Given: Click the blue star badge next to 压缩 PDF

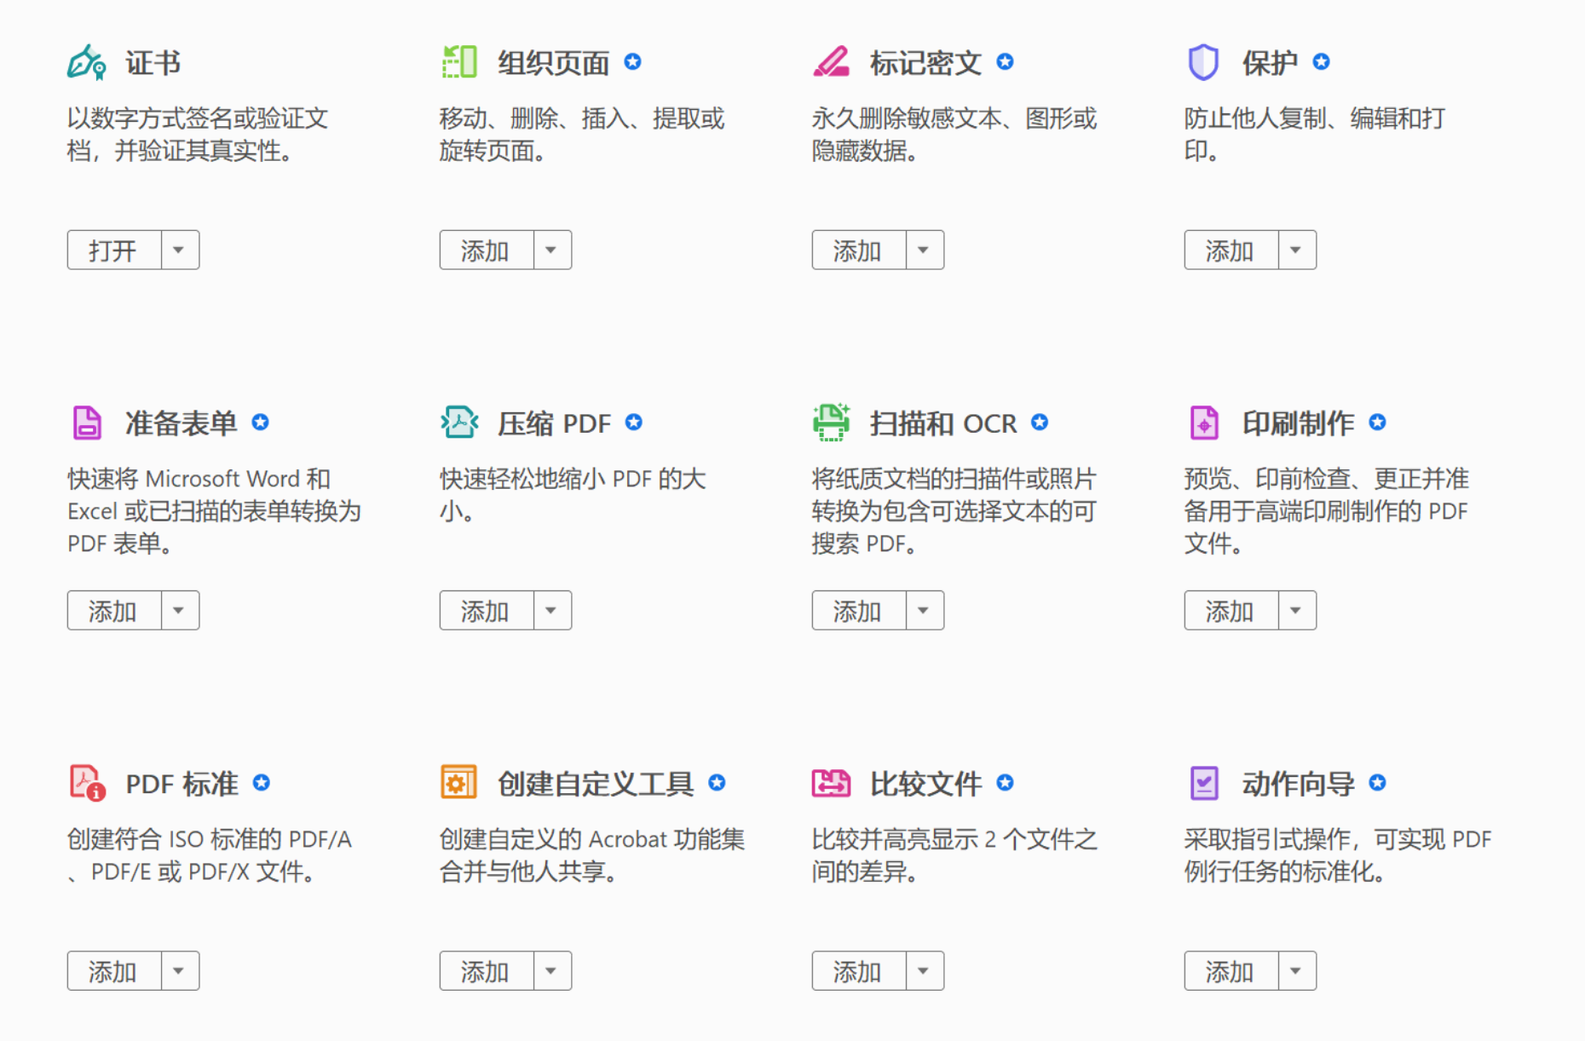Looking at the screenshot, I should 634,422.
